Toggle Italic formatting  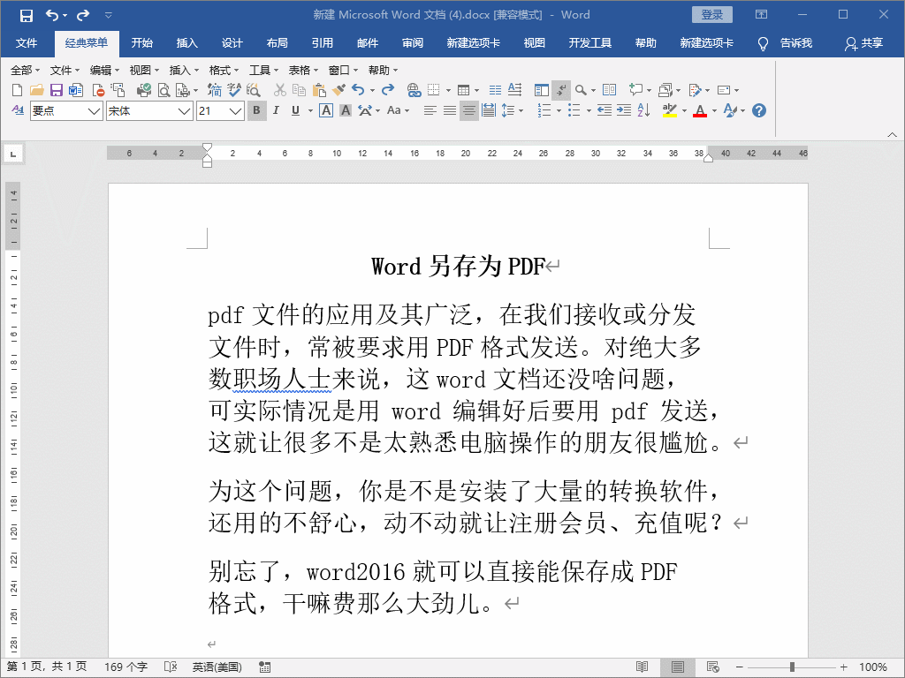(276, 110)
